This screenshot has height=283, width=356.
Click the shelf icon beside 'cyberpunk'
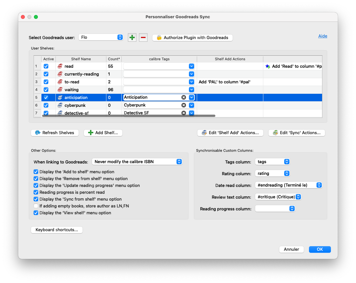pyautogui.click(x=60, y=106)
